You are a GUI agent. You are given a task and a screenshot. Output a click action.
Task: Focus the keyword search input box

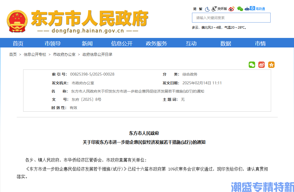pos(231,18)
